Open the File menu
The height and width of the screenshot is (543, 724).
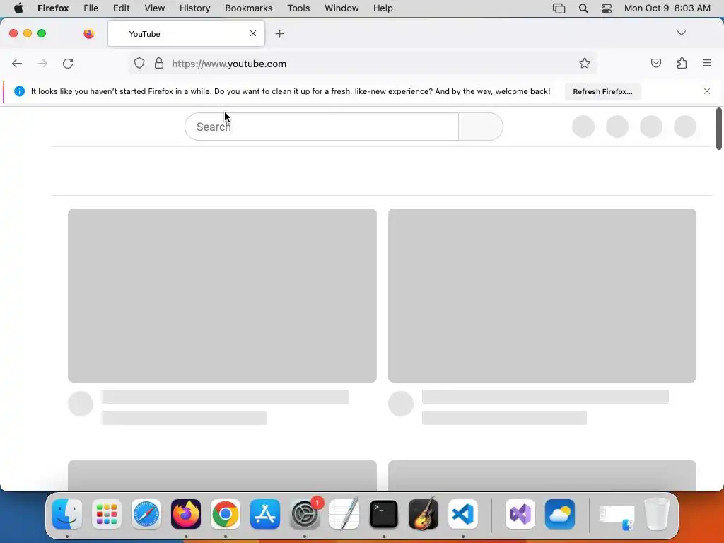click(90, 8)
